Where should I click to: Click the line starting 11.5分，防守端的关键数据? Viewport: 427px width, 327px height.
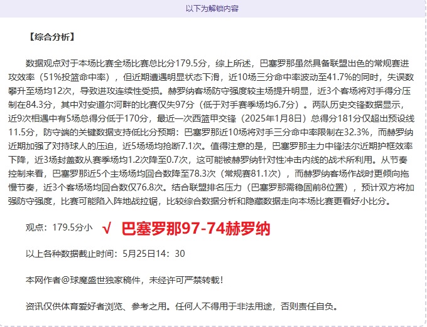210,132
